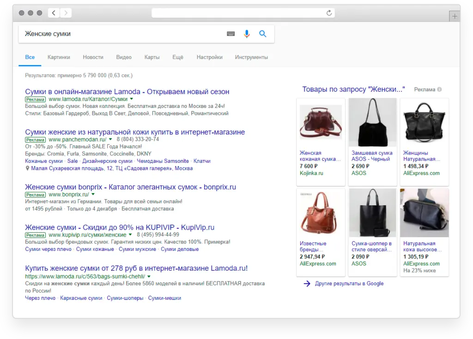Reload the page with the refresh icon

pos(329,13)
